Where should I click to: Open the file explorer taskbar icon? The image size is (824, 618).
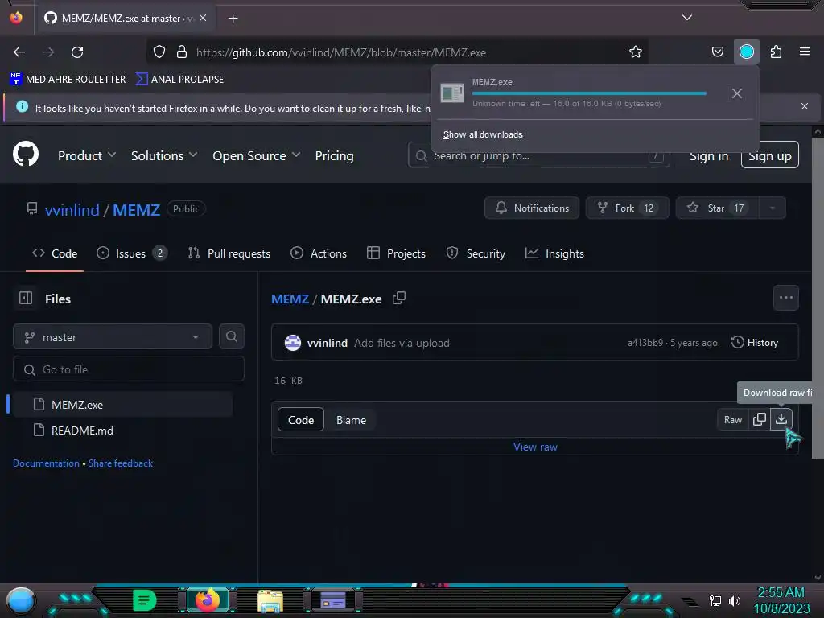tap(270, 601)
